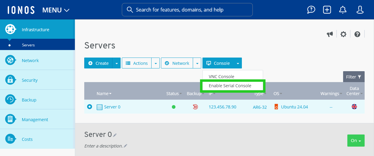Open the Network sidebar section
Screen dimensions: 374x156
click(x=37, y=60)
